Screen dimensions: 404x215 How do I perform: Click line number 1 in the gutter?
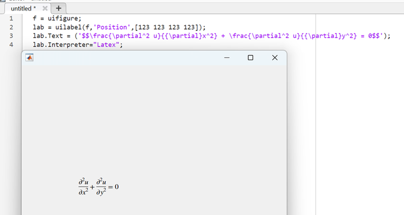(11, 18)
